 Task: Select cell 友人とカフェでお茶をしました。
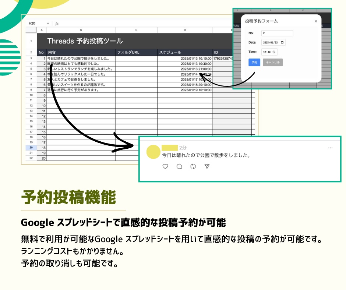point(81,79)
